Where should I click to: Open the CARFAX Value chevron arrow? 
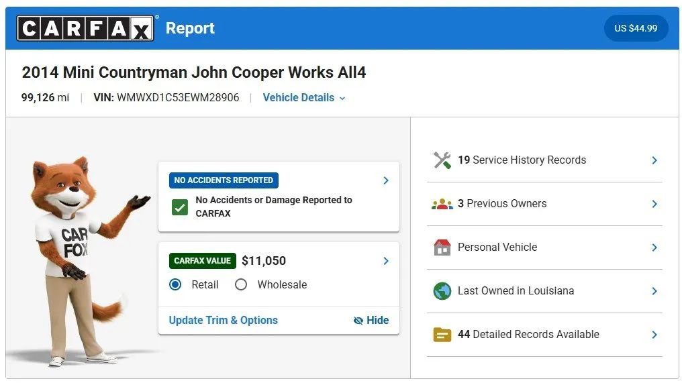point(386,261)
